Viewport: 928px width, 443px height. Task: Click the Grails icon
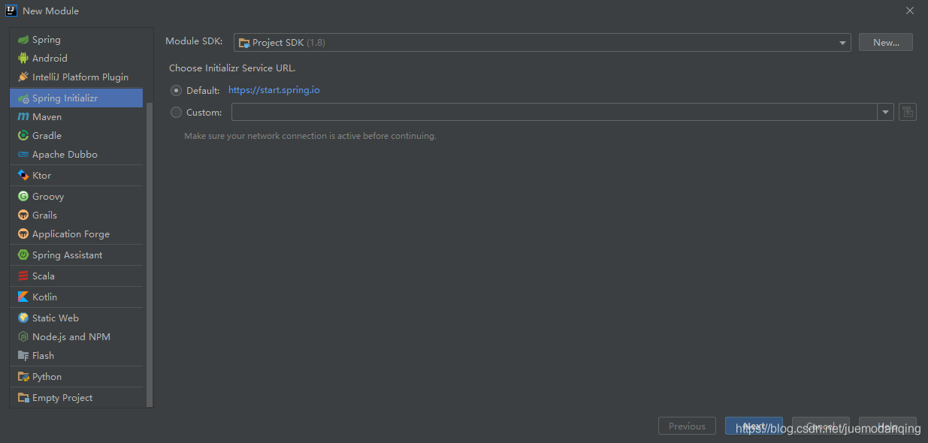click(x=23, y=215)
